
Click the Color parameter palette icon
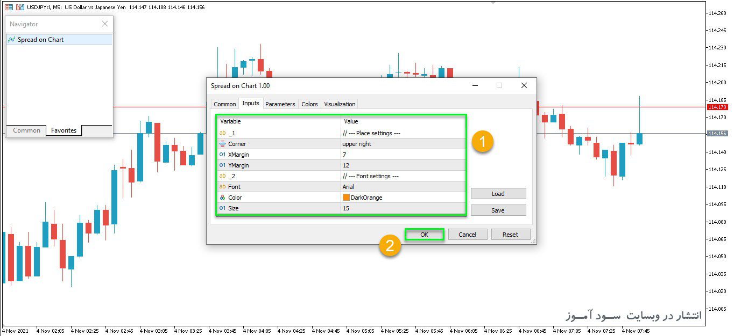click(223, 198)
